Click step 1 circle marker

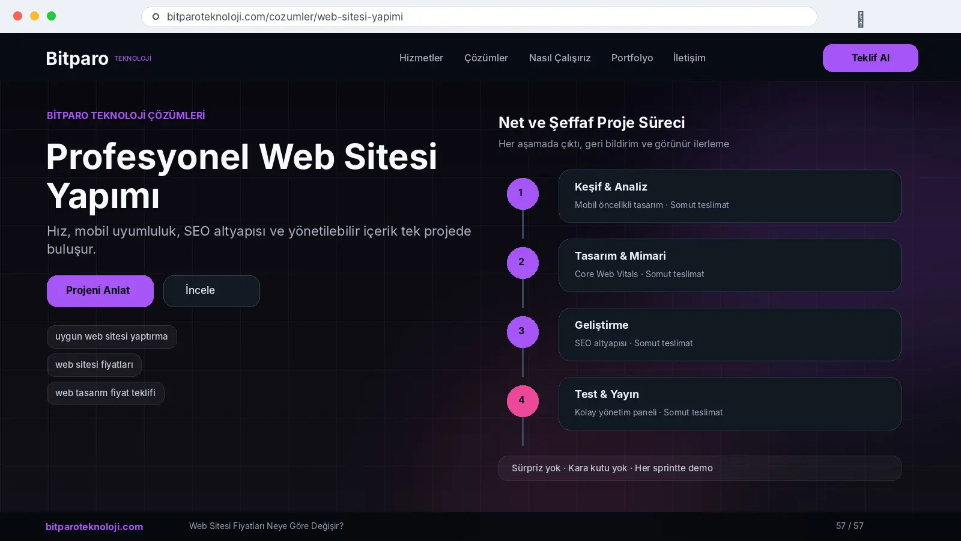[523, 194]
